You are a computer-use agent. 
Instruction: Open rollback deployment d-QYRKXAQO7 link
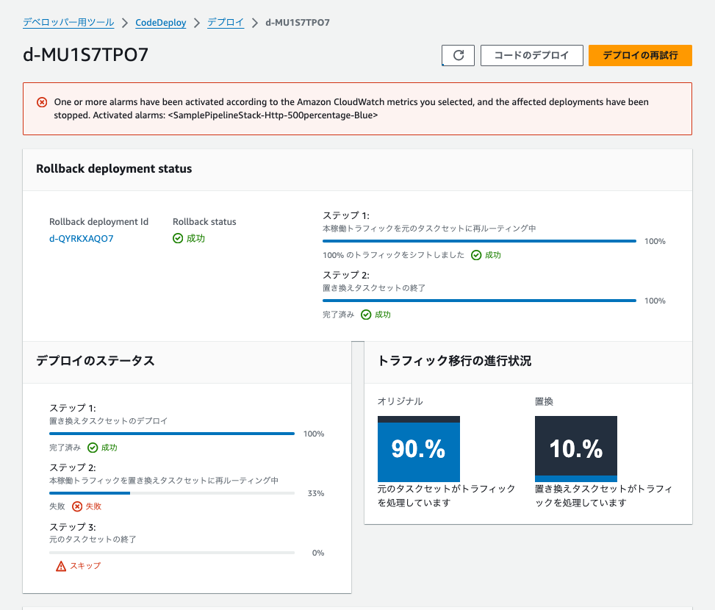81,238
